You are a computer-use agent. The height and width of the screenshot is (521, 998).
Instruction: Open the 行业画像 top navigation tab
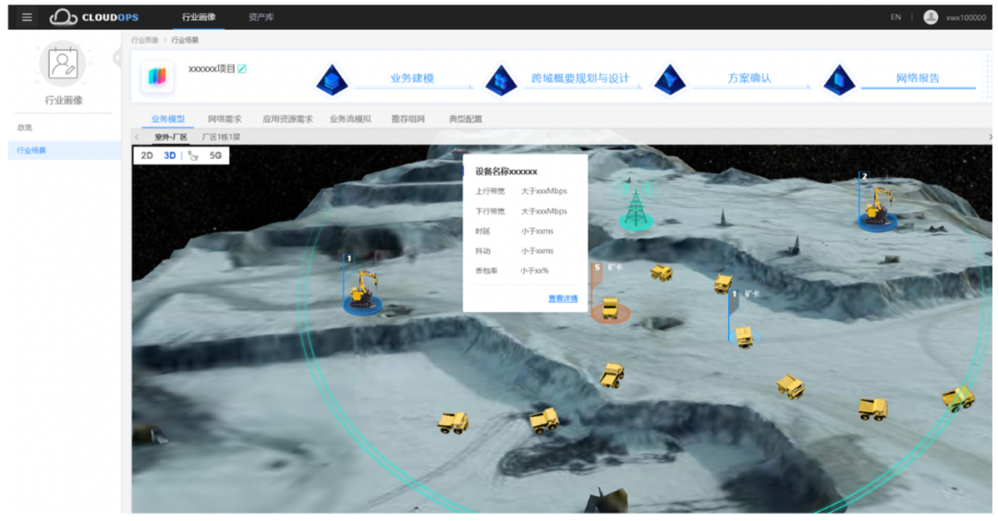pyautogui.click(x=199, y=18)
